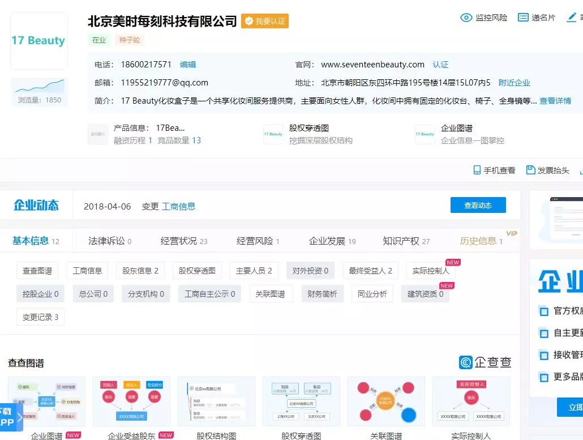Tick the 更多品牌 checkbox item
This screenshot has height=440, width=583.
(x=544, y=377)
